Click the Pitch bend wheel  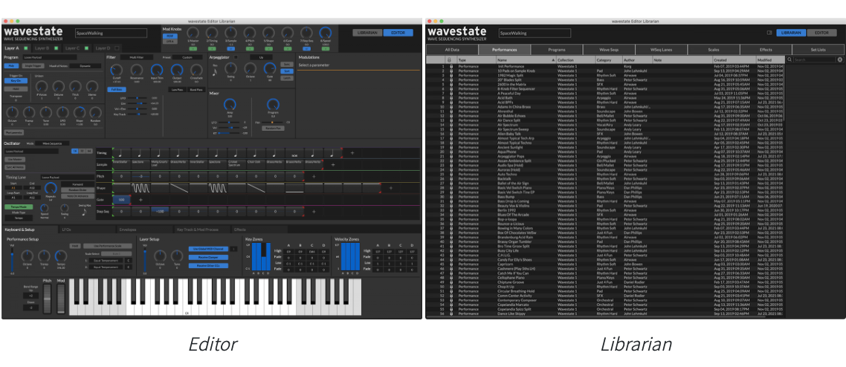[x=47, y=298]
